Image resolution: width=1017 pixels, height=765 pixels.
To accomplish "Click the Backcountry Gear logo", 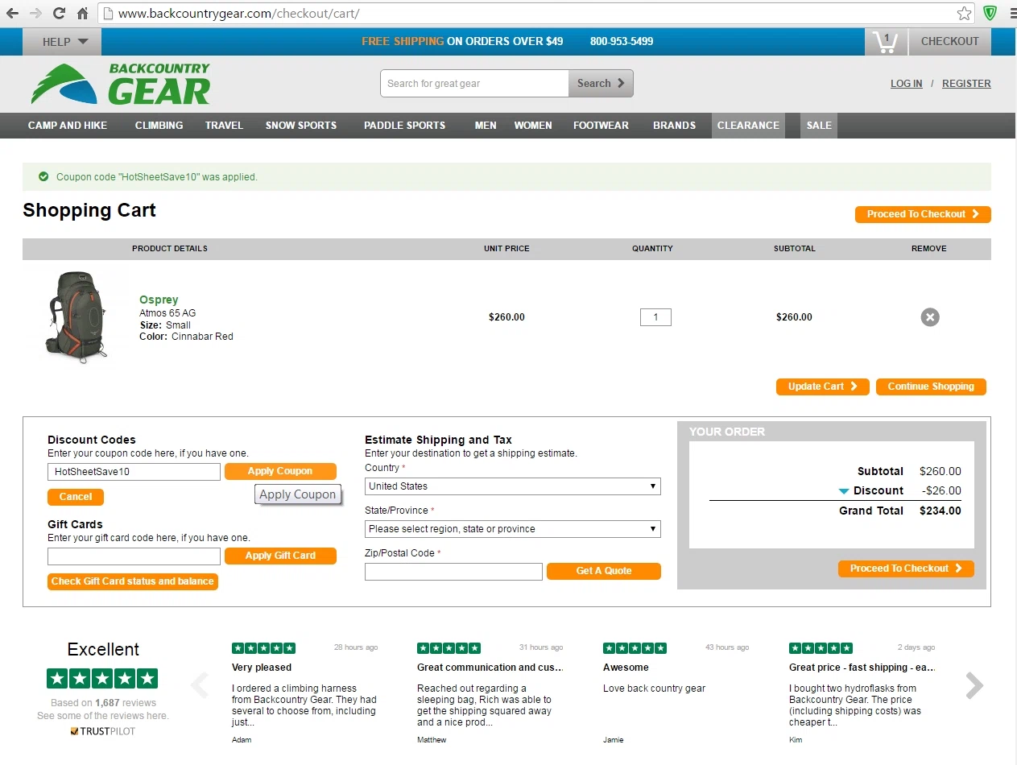I will pyautogui.click(x=121, y=84).
